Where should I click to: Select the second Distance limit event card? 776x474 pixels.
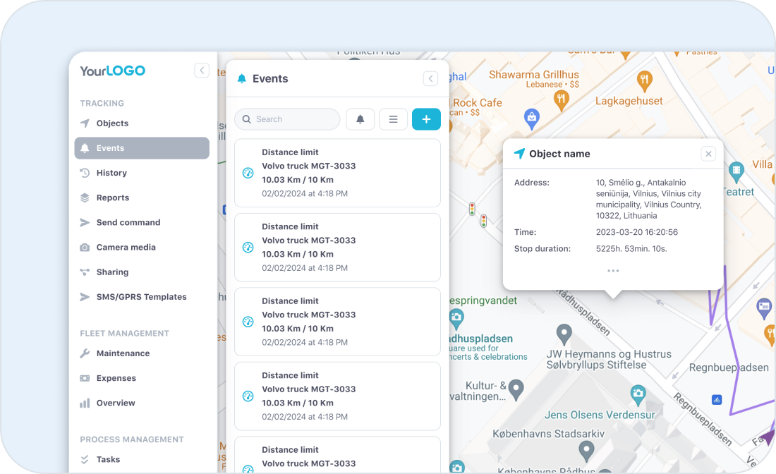coord(337,247)
